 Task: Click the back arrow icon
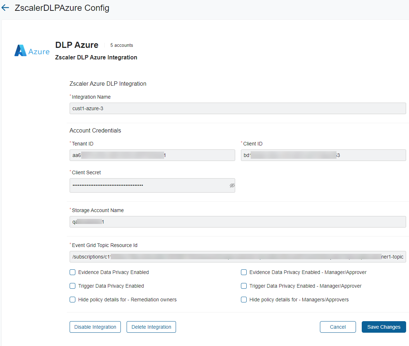[5, 8]
